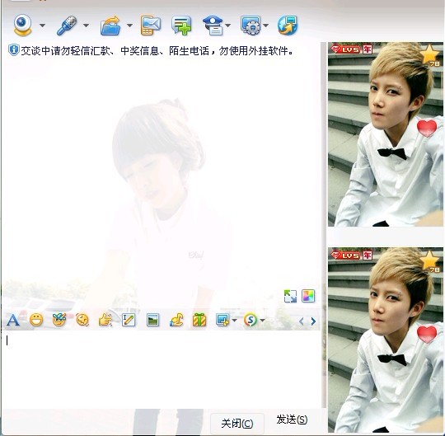Open the handwriting pencil input icon

click(x=129, y=321)
